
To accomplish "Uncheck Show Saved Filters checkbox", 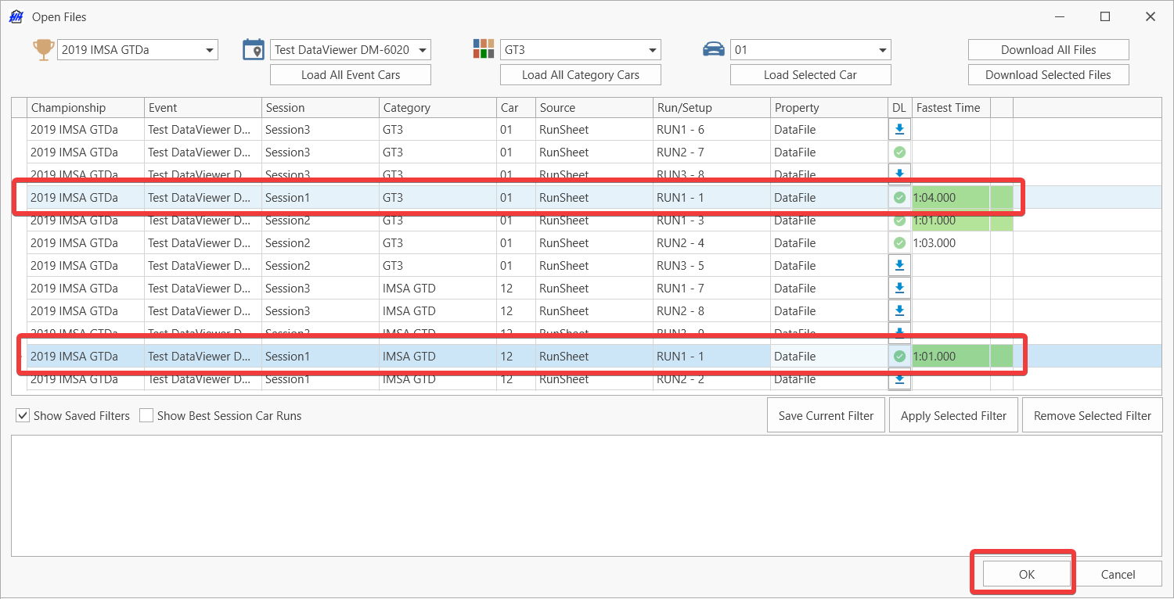I will pyautogui.click(x=23, y=416).
